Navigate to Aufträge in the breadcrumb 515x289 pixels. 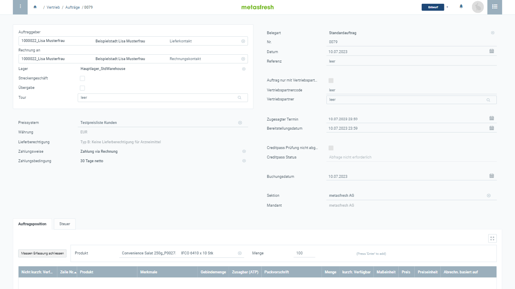tap(72, 7)
